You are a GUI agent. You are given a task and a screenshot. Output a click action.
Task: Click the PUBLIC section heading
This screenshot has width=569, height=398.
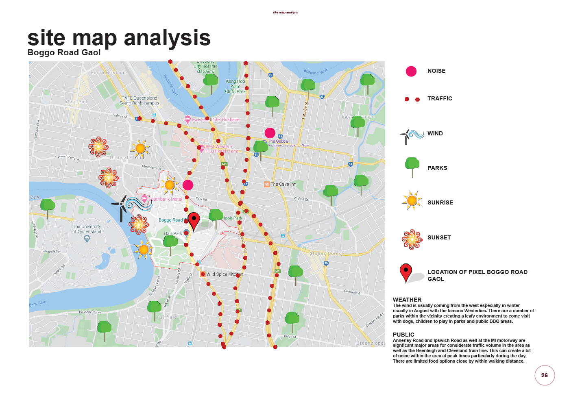tap(403, 335)
